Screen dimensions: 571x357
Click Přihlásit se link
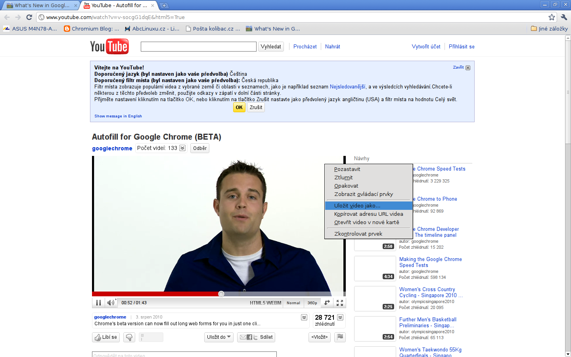click(x=462, y=46)
